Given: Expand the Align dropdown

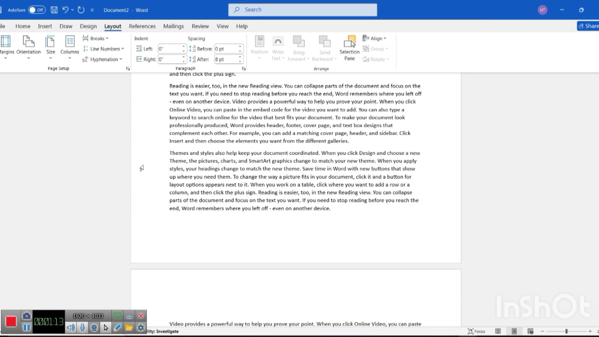Looking at the screenshot, I should point(375,38).
